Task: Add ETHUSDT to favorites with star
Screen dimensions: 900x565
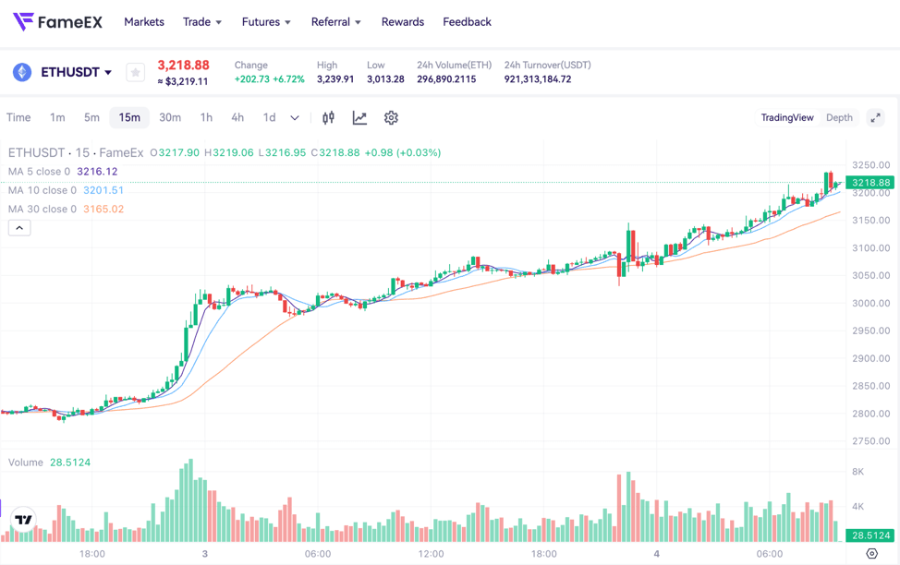Action: pyautogui.click(x=135, y=72)
